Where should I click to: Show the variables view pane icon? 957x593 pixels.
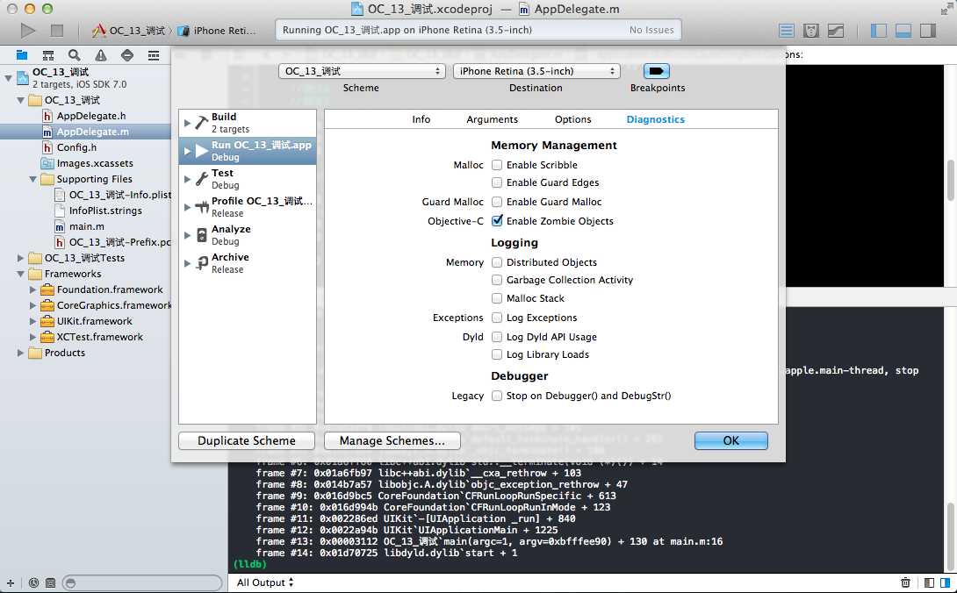[x=929, y=582]
